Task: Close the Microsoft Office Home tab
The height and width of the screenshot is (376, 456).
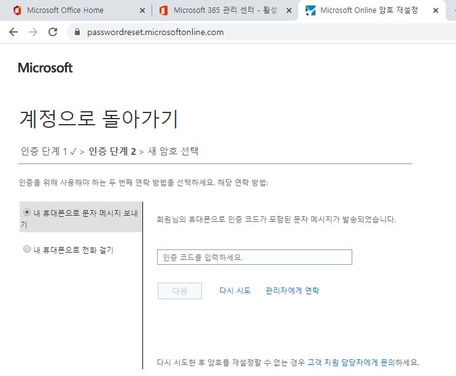Action: pyautogui.click(x=142, y=11)
